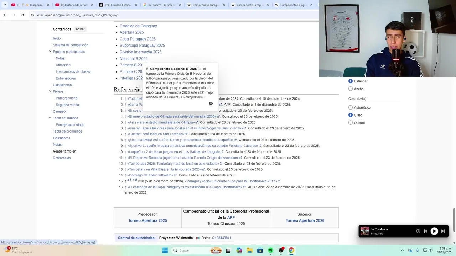Open División Intermedia 2025 link

point(140,52)
